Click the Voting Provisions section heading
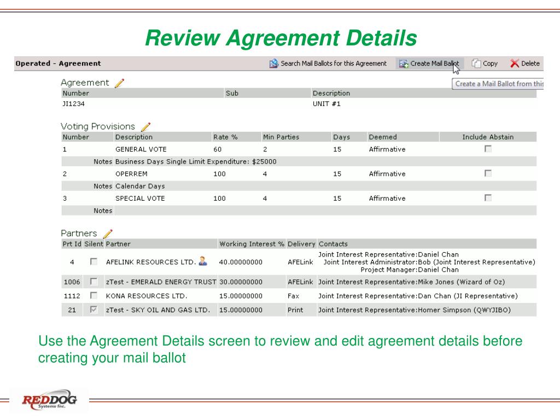 (x=98, y=126)
